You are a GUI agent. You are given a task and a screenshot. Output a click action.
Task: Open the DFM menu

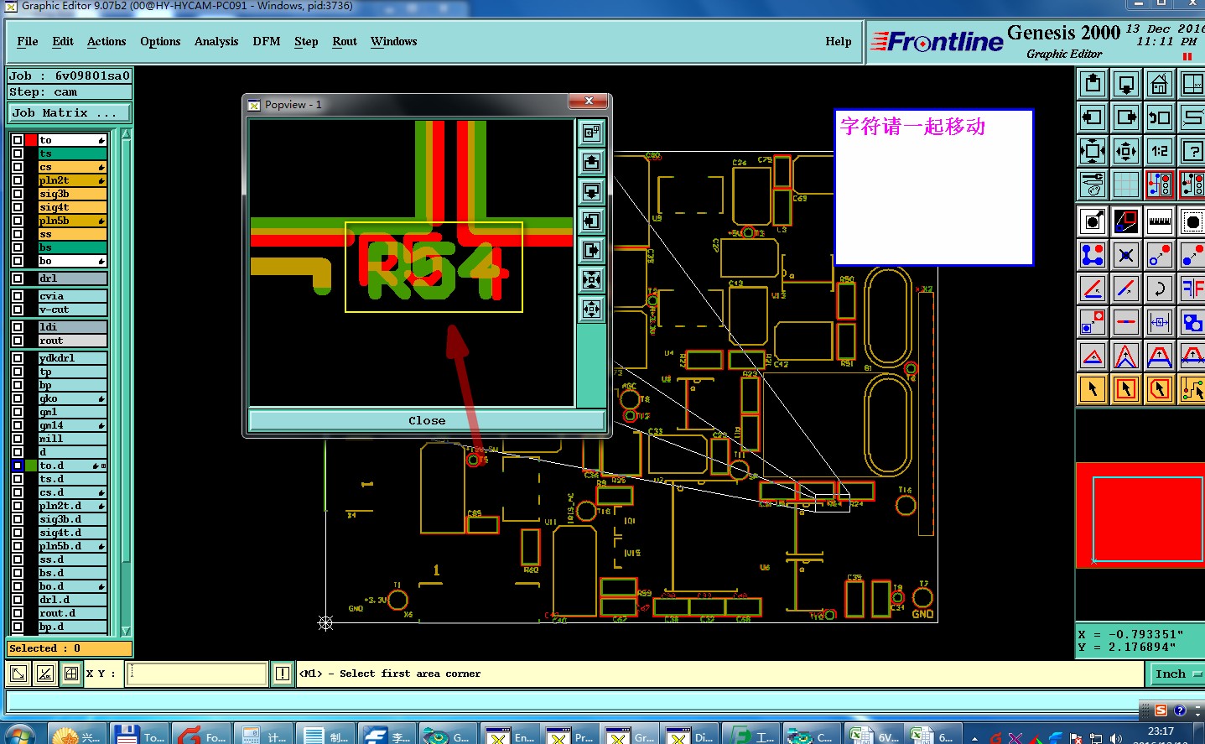267,41
